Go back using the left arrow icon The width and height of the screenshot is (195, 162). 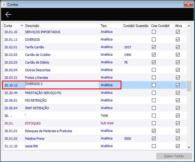point(8,14)
